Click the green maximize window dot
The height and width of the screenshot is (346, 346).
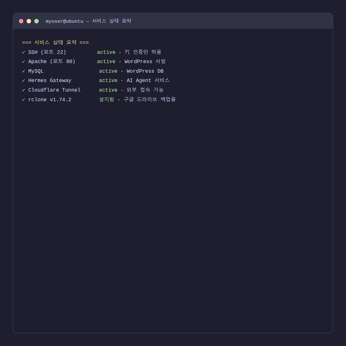click(37, 21)
